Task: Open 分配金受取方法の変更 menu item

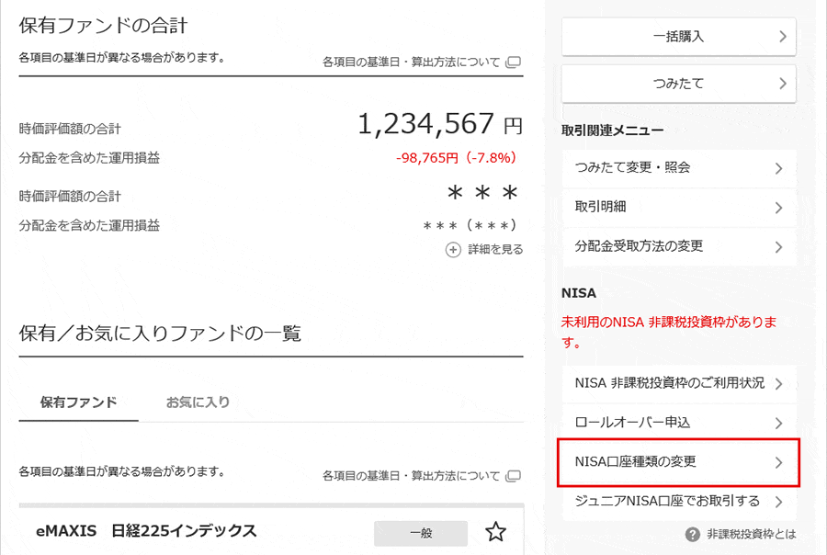Action: click(678, 246)
